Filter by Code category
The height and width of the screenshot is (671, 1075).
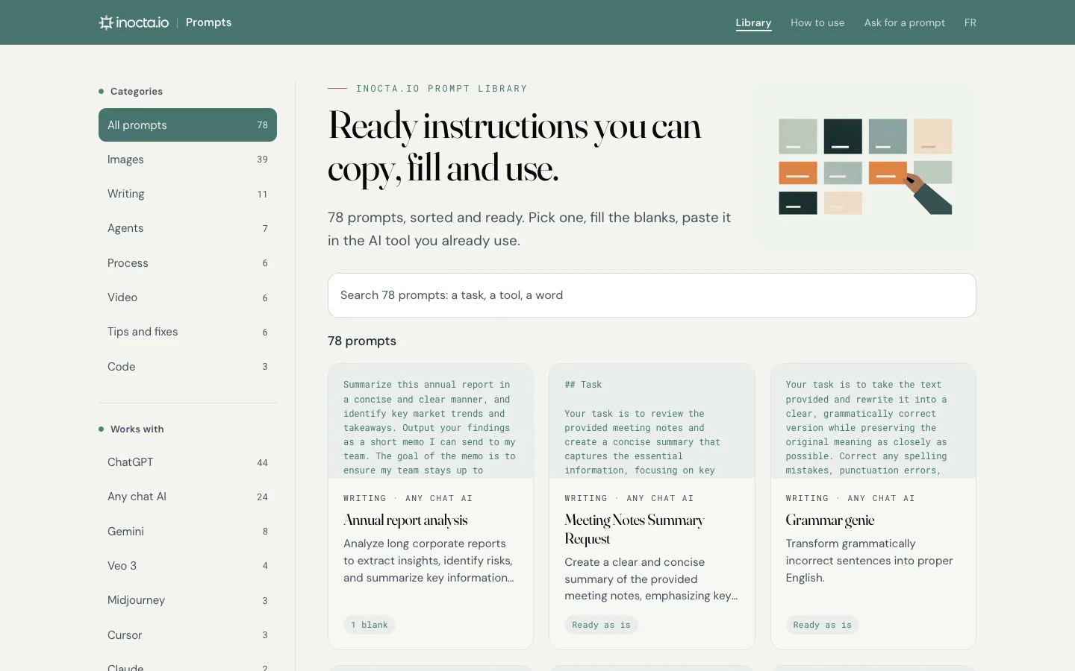(x=187, y=367)
